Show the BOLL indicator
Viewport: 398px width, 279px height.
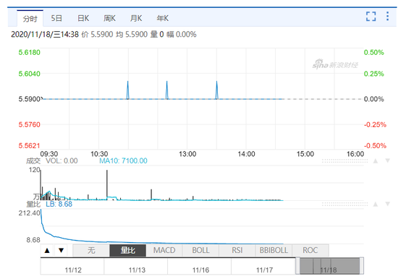pos(200,251)
